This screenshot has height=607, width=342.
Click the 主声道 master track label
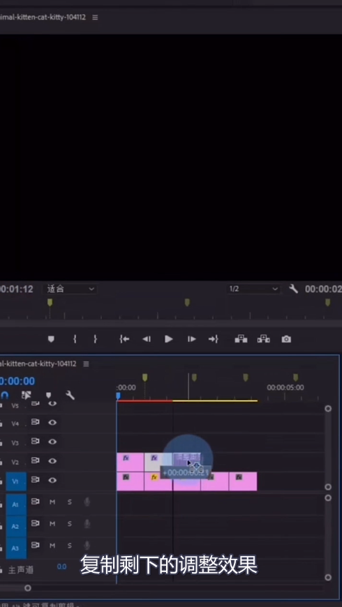(x=20, y=569)
